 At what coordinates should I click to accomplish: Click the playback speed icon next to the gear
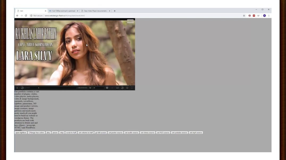122,88
